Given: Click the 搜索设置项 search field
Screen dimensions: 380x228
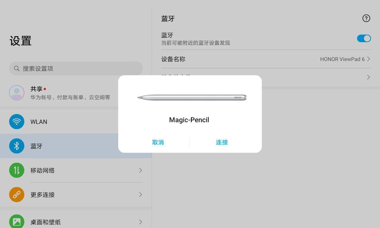Looking at the screenshot, I should point(76,69).
